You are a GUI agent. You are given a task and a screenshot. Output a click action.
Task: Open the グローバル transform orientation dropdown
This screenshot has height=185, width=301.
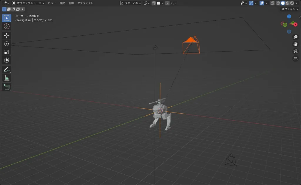(131, 3)
